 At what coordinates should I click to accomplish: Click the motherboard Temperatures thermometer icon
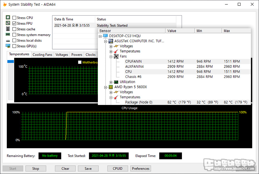(x=116, y=51)
